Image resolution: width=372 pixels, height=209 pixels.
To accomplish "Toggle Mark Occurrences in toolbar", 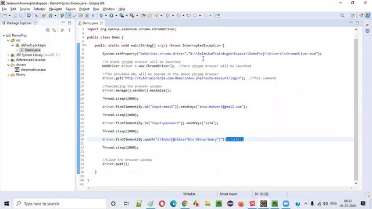I will [x=69, y=16].
